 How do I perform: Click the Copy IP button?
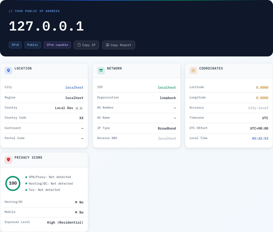tap(86, 45)
